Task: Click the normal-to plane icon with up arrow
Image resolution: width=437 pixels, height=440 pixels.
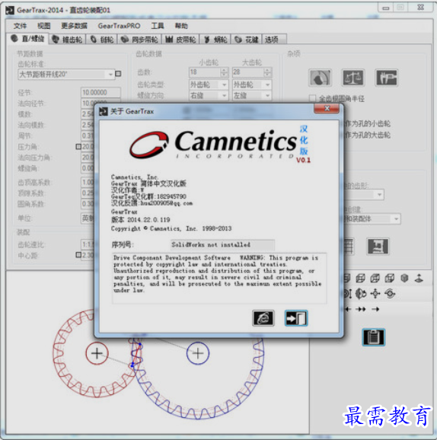Action: (419, 278)
